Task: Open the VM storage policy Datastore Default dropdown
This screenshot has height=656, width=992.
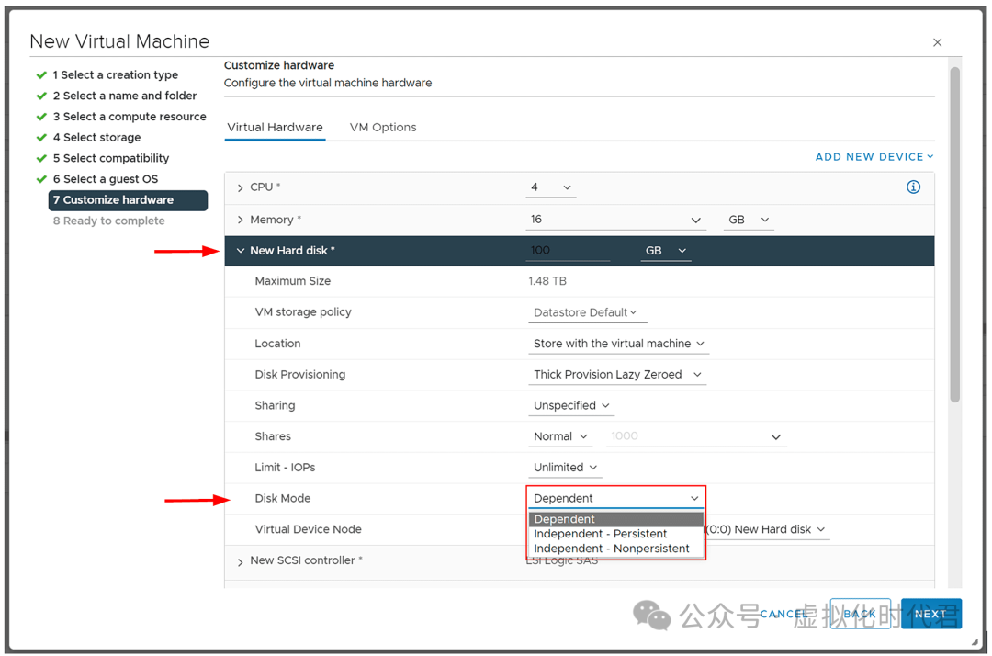Action: pyautogui.click(x=586, y=312)
